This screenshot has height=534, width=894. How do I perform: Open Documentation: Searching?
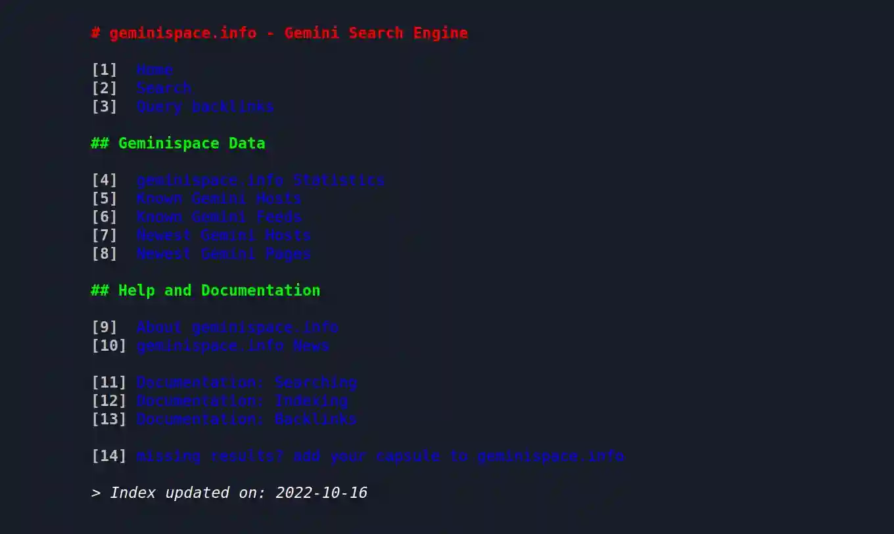(x=247, y=382)
